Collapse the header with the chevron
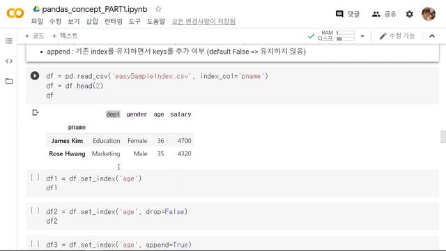446x251 pixels. pyautogui.click(x=432, y=36)
